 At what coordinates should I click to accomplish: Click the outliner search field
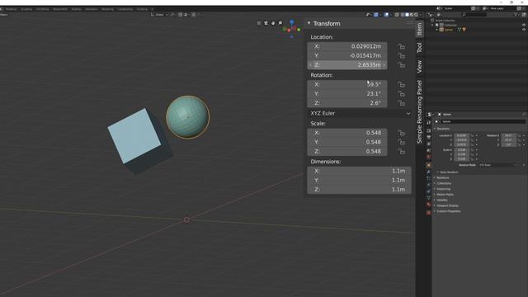tap(474, 15)
